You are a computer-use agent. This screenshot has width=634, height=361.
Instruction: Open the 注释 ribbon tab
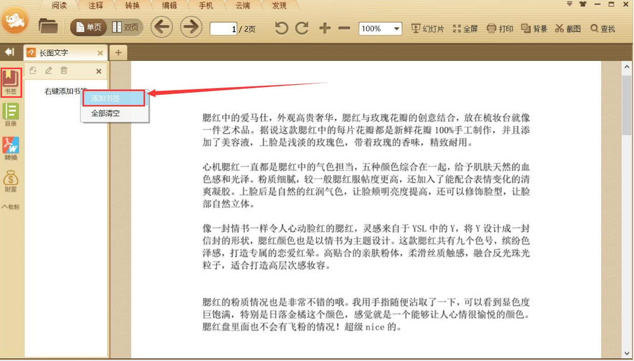pos(96,6)
